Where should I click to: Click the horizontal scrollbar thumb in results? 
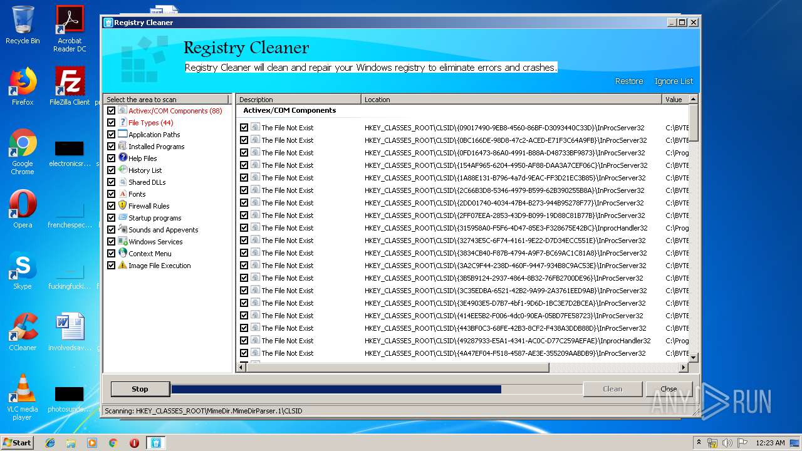pos(397,368)
